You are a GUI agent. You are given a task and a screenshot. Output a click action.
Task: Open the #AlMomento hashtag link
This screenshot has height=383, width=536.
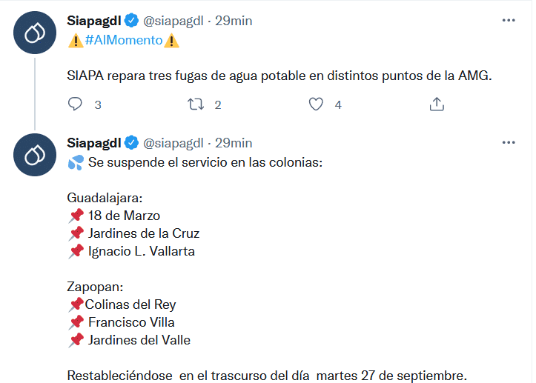click(123, 40)
